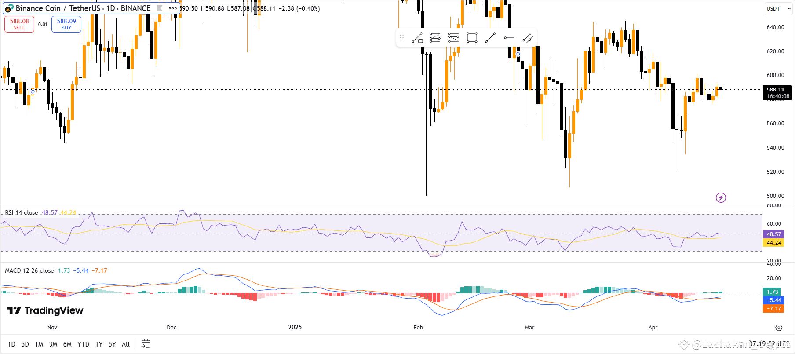The width and height of the screenshot is (795, 354).
Task: Click the MACD histogram label 1.73 on axis
Action: (773, 292)
